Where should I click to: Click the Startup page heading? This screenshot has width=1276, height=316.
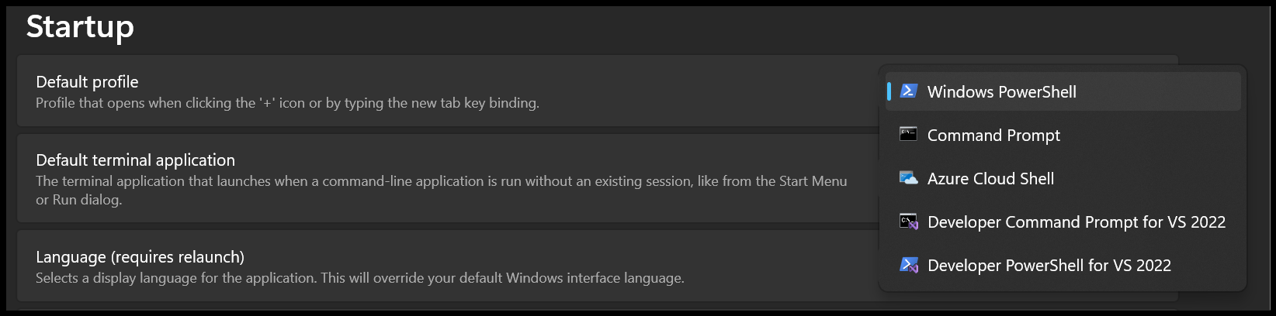click(80, 26)
